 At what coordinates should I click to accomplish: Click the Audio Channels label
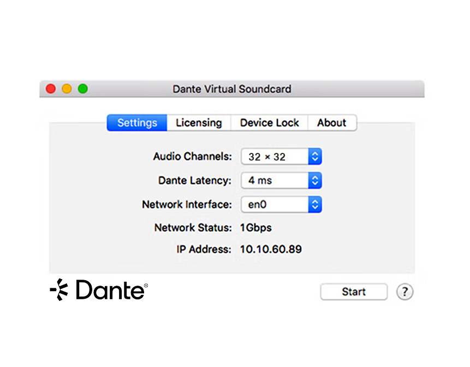tap(193, 157)
